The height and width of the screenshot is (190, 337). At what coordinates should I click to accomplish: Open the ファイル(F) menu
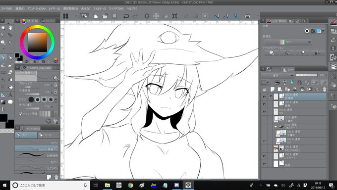click(x=7, y=8)
